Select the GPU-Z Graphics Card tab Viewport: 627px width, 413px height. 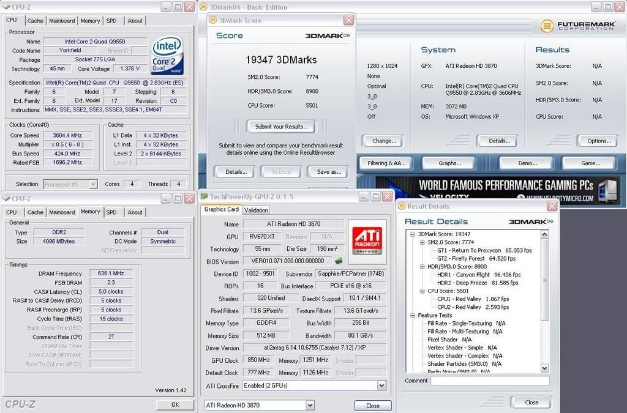point(222,209)
